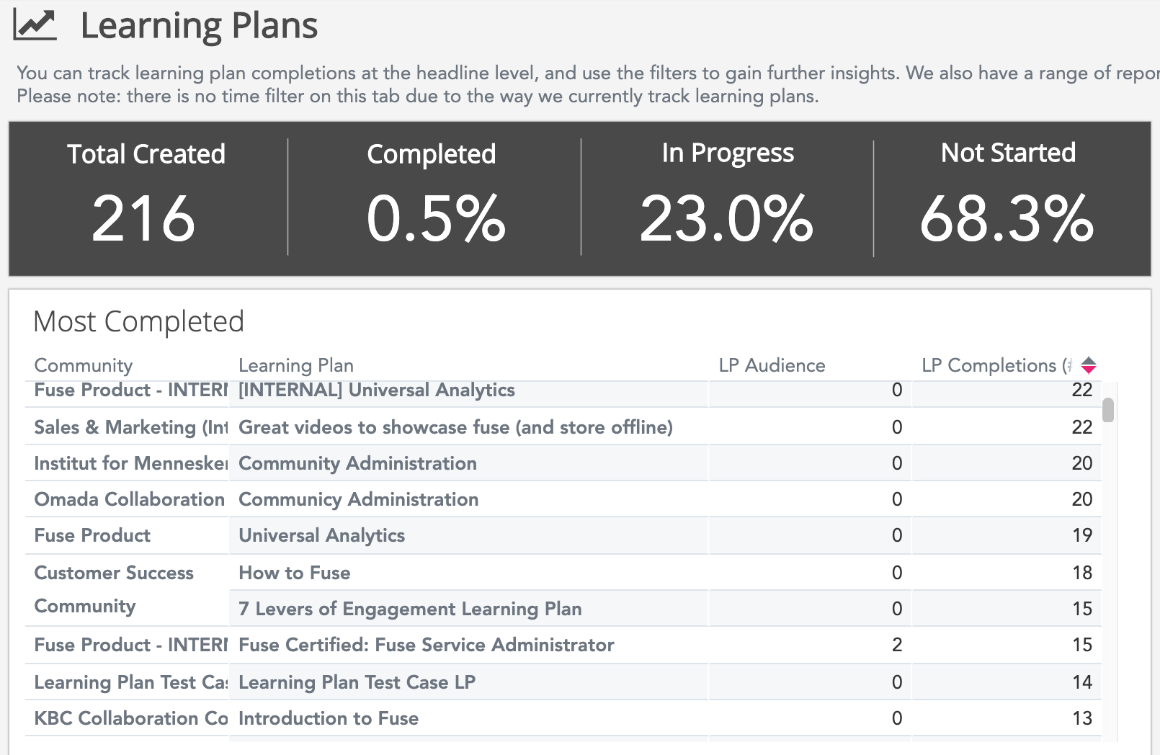
Task: Select the Introduction to Fuse plan
Action: tap(328, 718)
